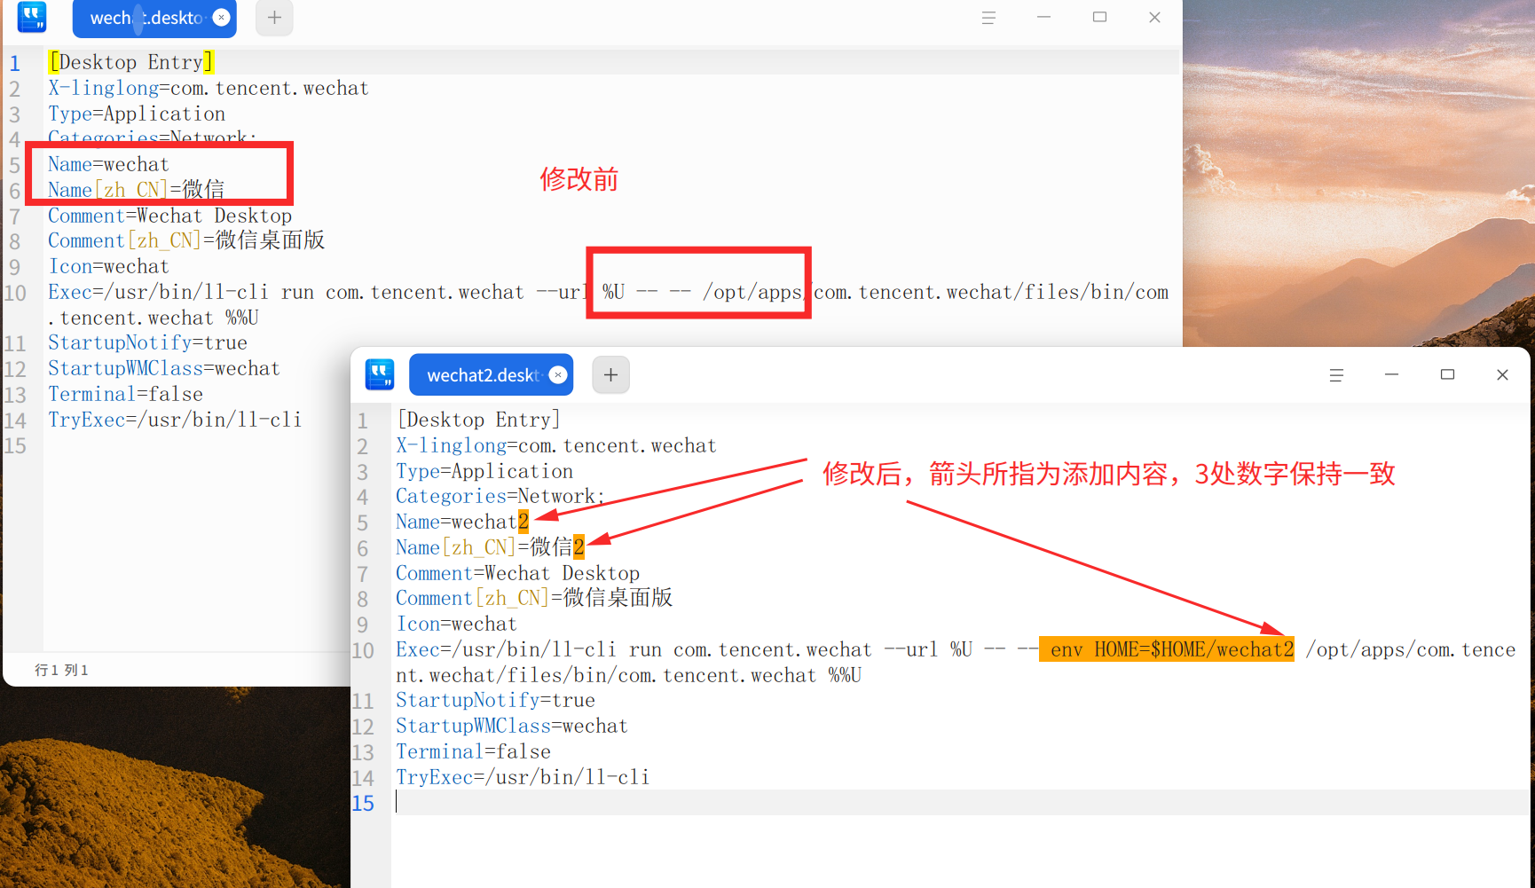
Task: Close the wechat2.desktop tab
Action: point(558,374)
